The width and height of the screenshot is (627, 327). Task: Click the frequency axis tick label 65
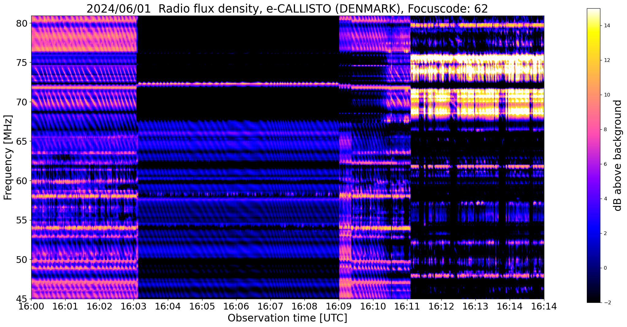click(22, 141)
